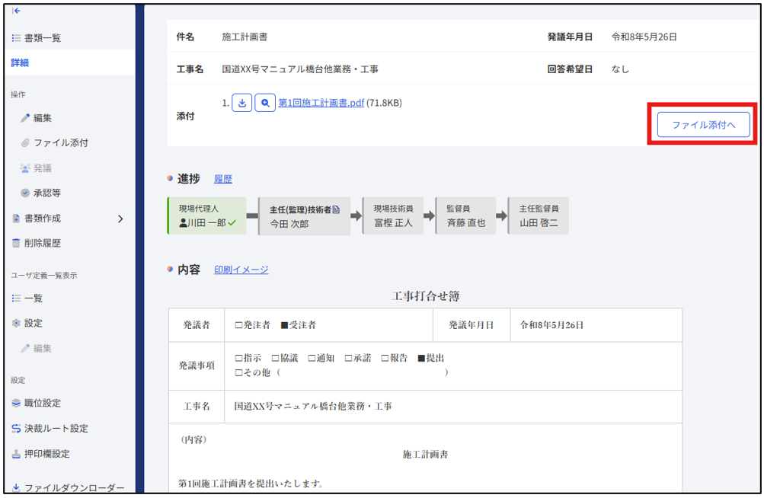Click the pencil icon beside 編集 under 操作
This screenshot has width=764, height=498.
(25, 118)
